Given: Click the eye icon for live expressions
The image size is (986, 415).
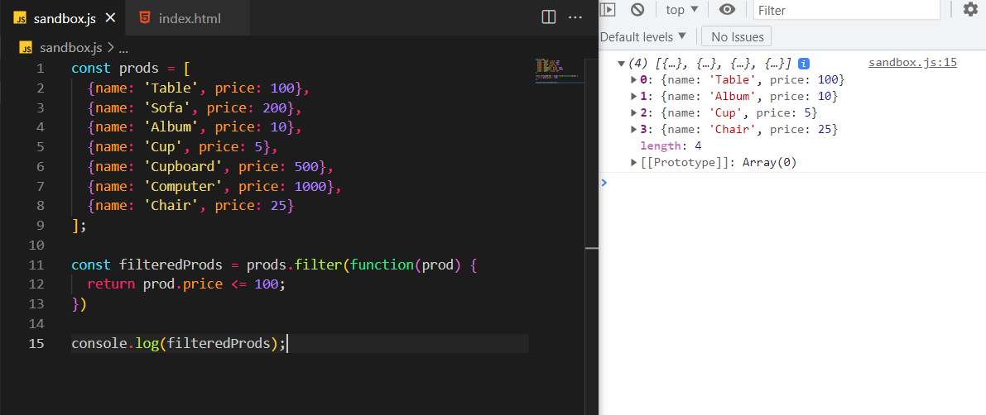Looking at the screenshot, I should point(728,9).
